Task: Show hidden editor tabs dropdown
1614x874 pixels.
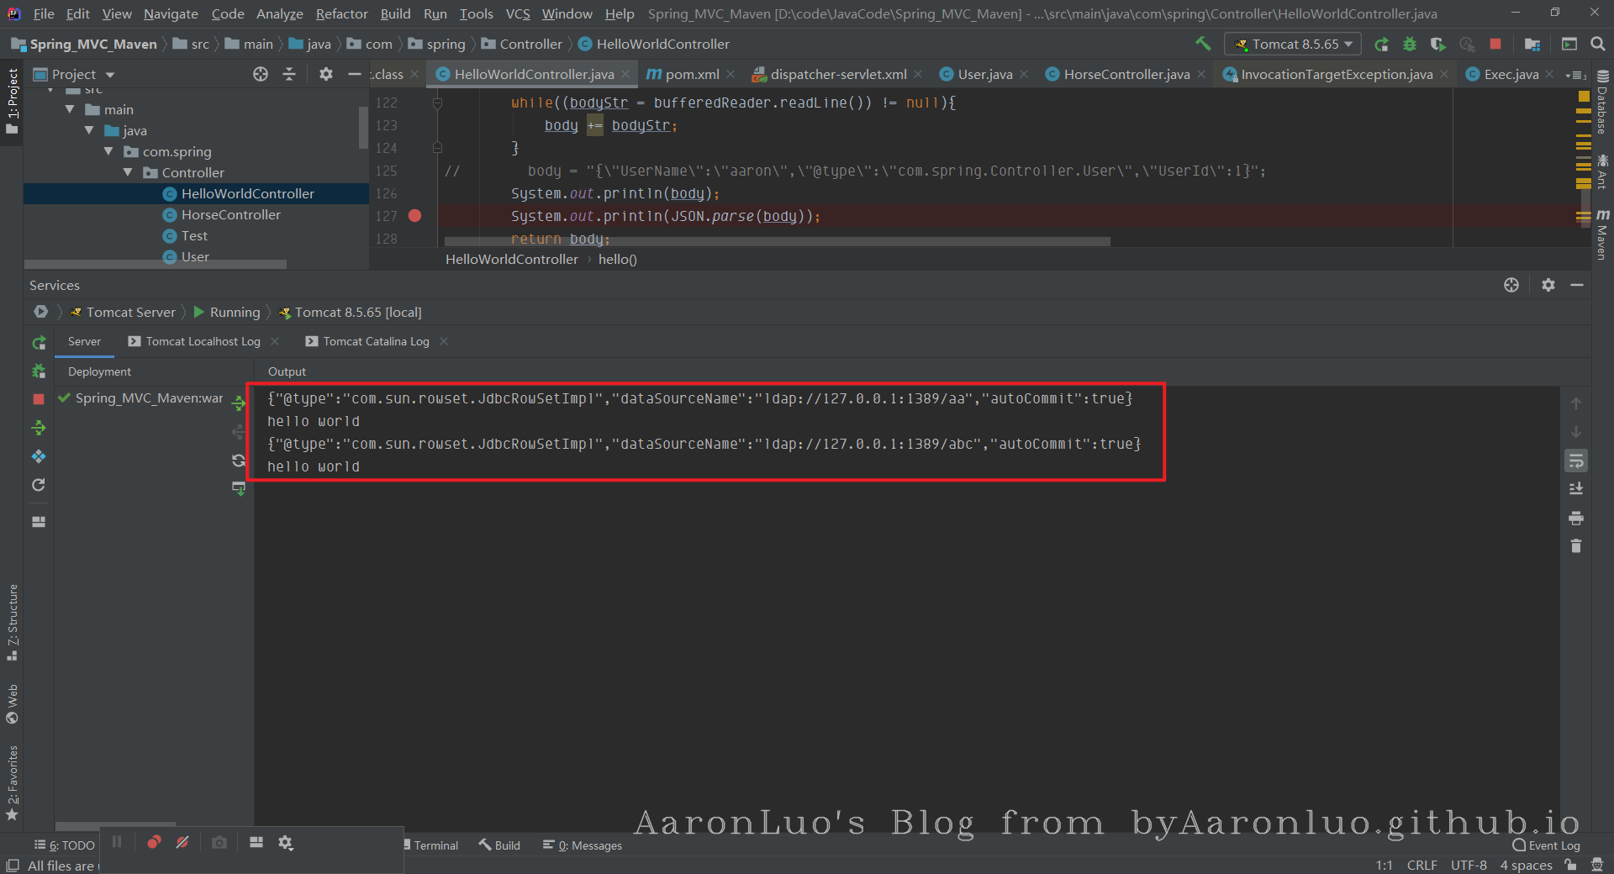Action: (1576, 75)
